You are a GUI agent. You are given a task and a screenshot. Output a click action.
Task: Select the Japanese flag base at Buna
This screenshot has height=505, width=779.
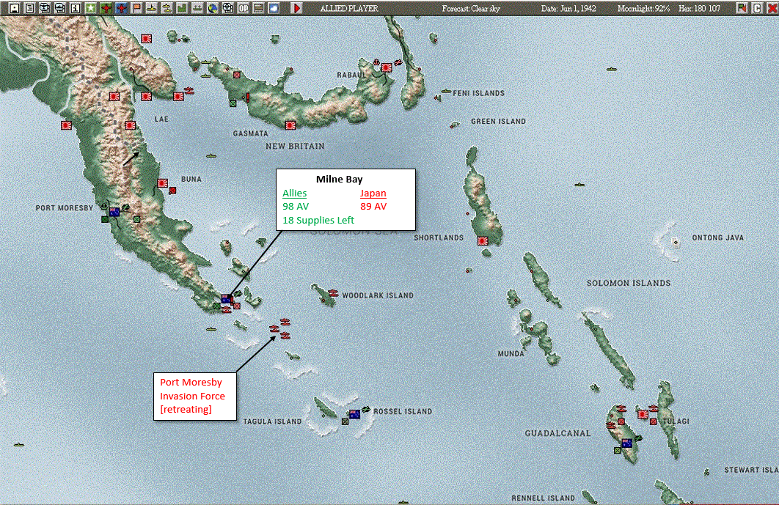pyautogui.click(x=162, y=183)
